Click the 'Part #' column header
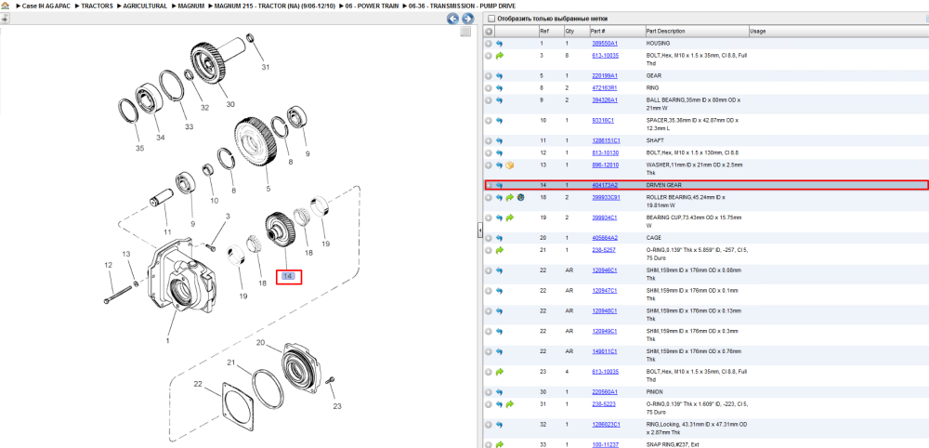The height and width of the screenshot is (448, 929). [x=616, y=32]
